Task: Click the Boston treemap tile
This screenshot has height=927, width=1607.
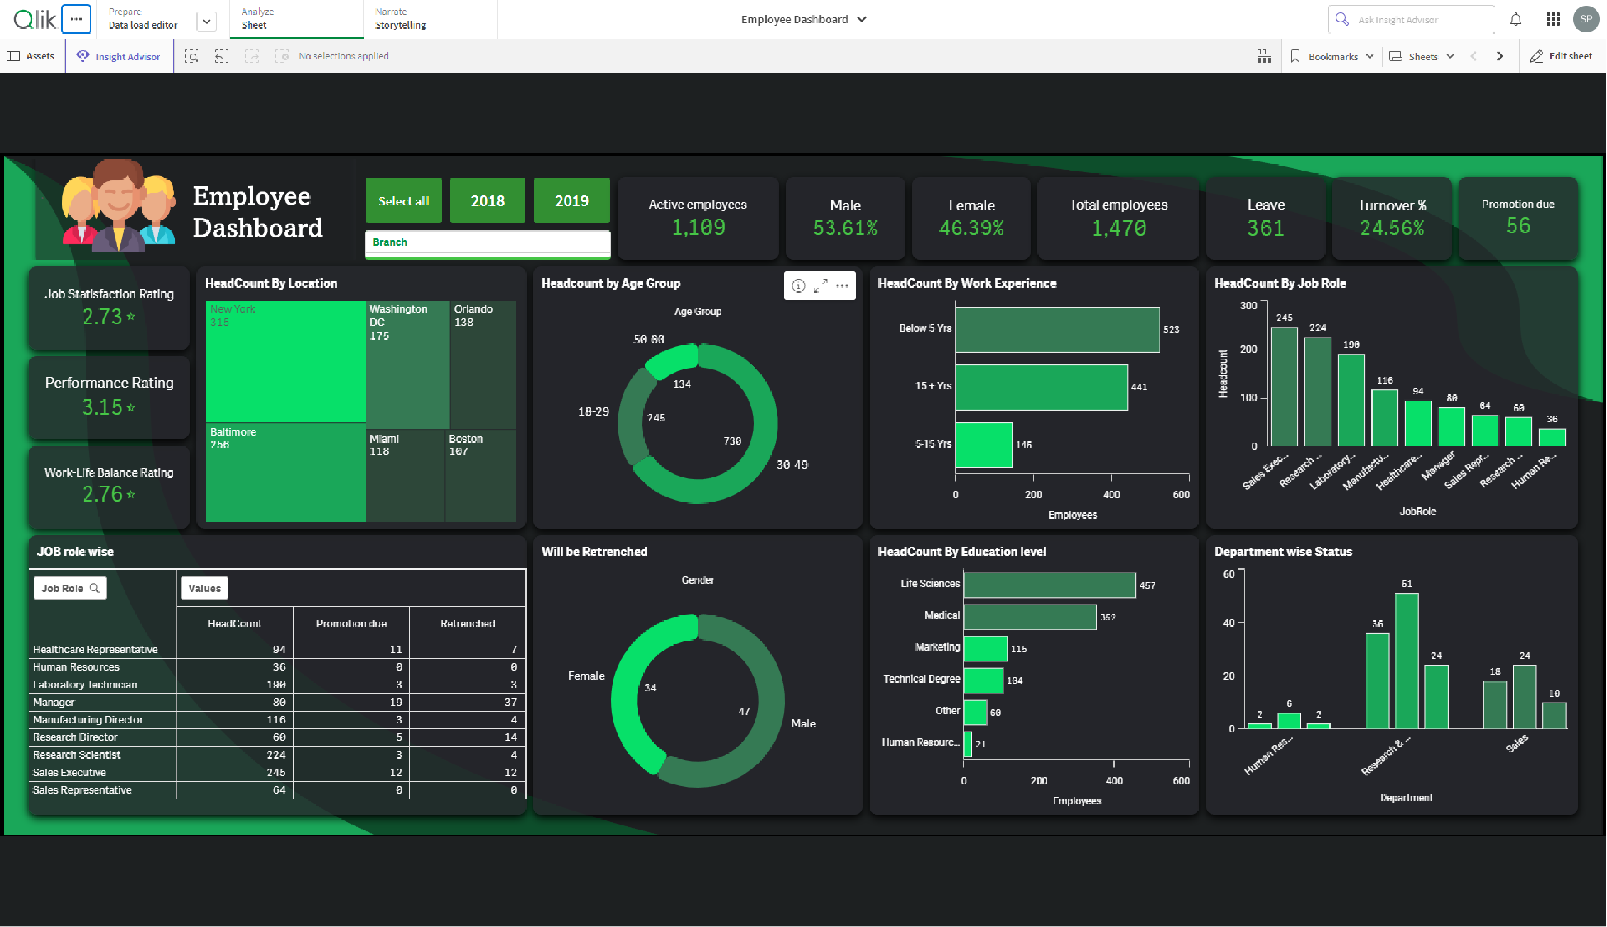Action: (x=481, y=476)
